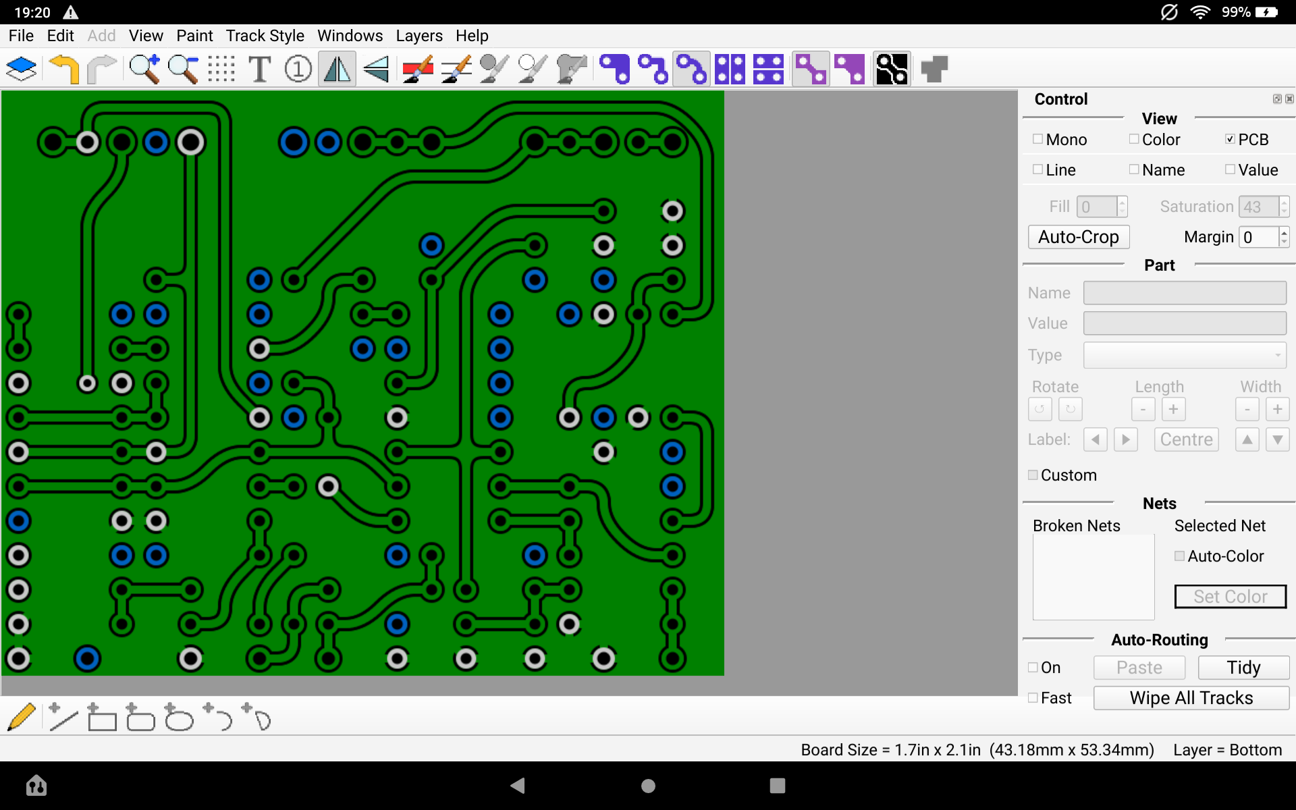Open the part Type dropdown
The width and height of the screenshot is (1296, 810).
[1185, 355]
